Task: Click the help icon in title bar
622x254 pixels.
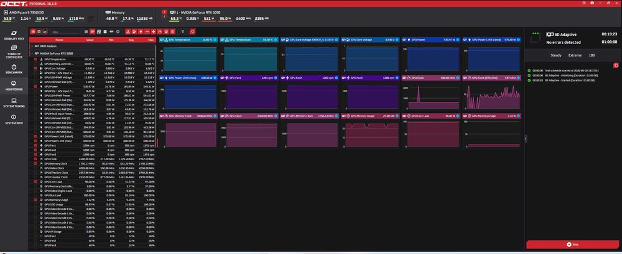Action: pos(584,2)
